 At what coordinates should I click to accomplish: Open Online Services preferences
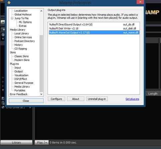(23, 37)
